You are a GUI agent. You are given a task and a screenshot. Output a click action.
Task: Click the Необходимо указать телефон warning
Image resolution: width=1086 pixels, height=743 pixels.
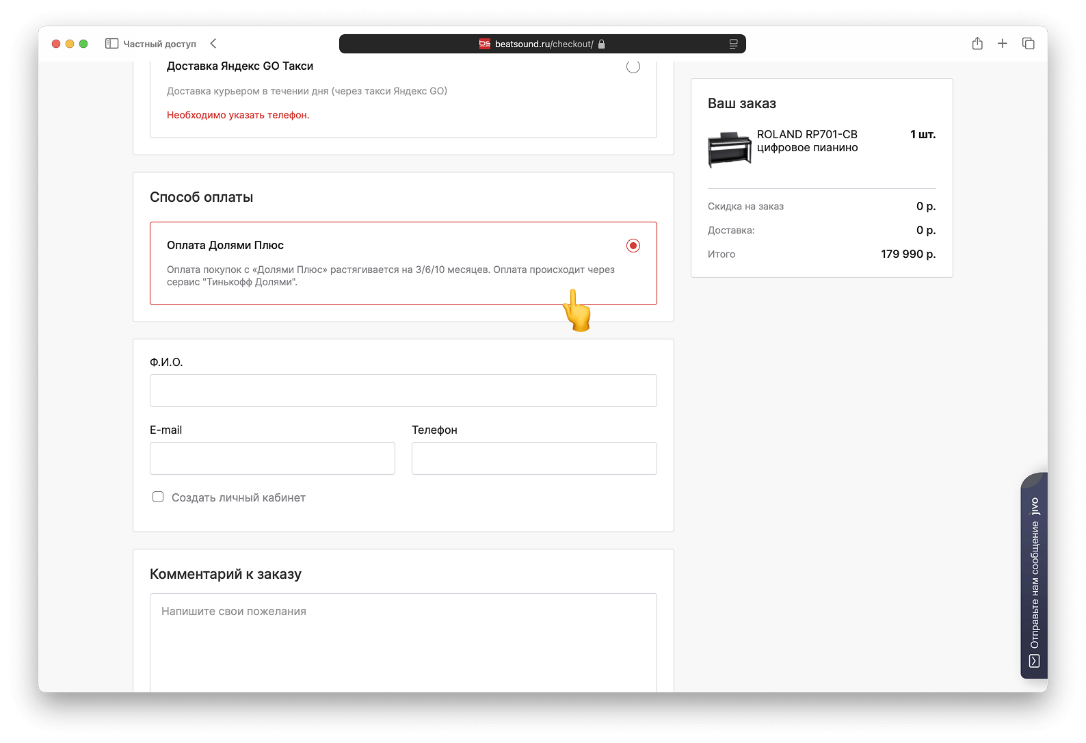pyautogui.click(x=238, y=115)
